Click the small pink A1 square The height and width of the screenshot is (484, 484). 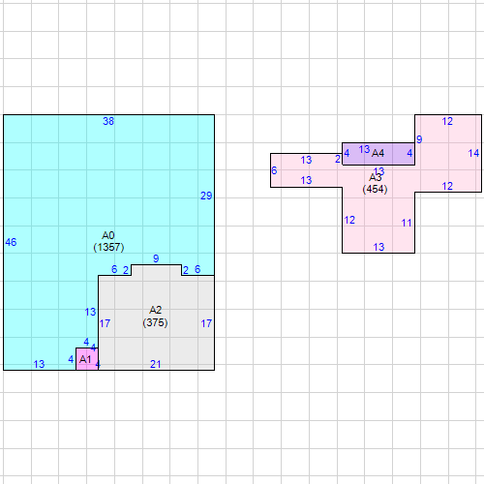tap(87, 359)
